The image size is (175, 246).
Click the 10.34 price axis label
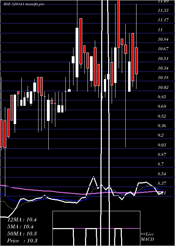[x=163, y=68]
